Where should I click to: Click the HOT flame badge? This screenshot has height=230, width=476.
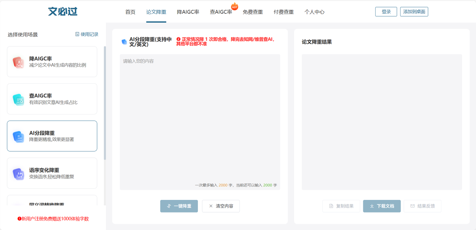point(235,6)
